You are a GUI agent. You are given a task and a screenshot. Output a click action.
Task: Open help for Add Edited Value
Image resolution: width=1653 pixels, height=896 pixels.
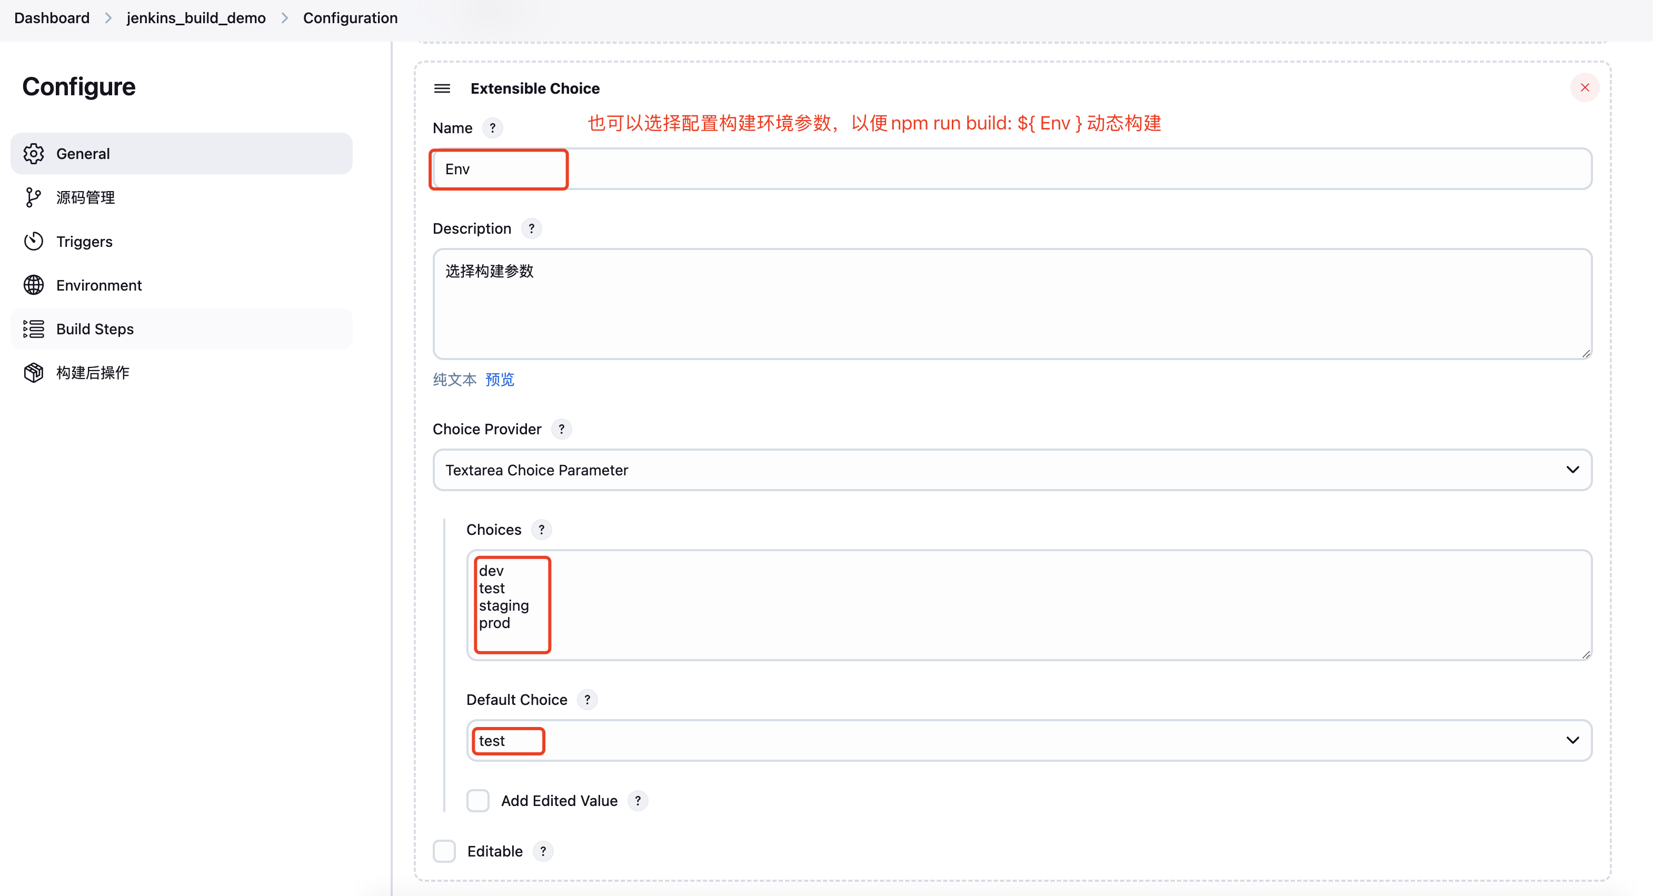tap(638, 800)
